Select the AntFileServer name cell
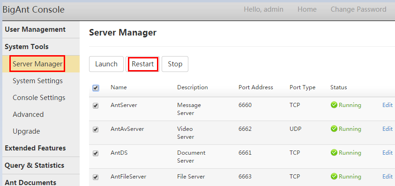 (128, 177)
